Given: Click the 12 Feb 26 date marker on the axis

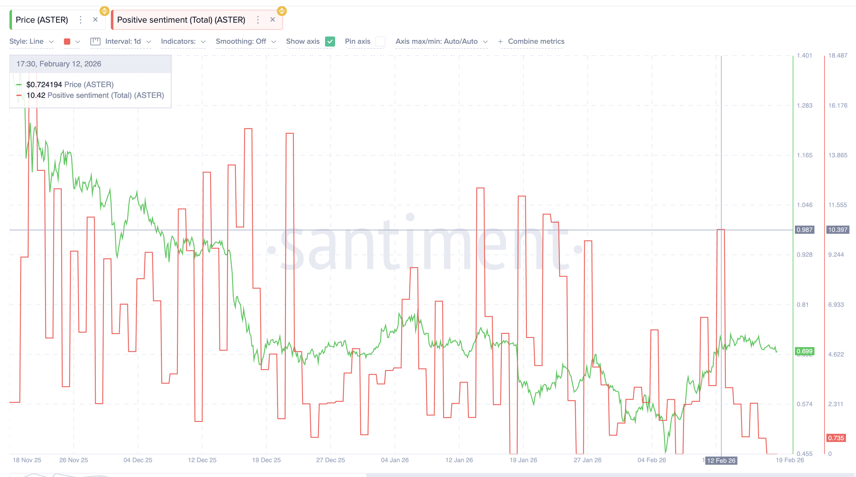Looking at the screenshot, I should 721,460.
